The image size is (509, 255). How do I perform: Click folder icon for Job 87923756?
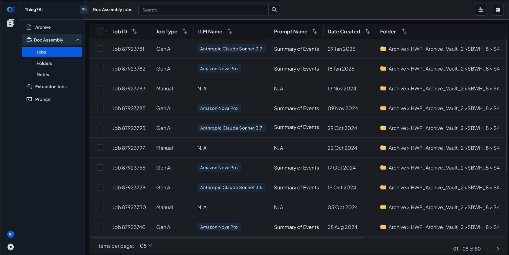tap(383, 168)
